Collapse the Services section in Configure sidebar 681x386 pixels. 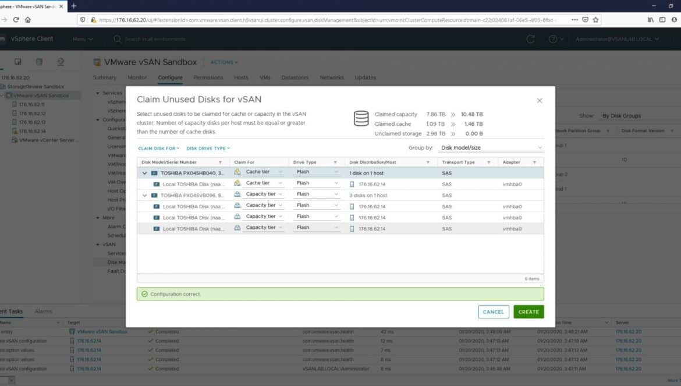coord(98,93)
